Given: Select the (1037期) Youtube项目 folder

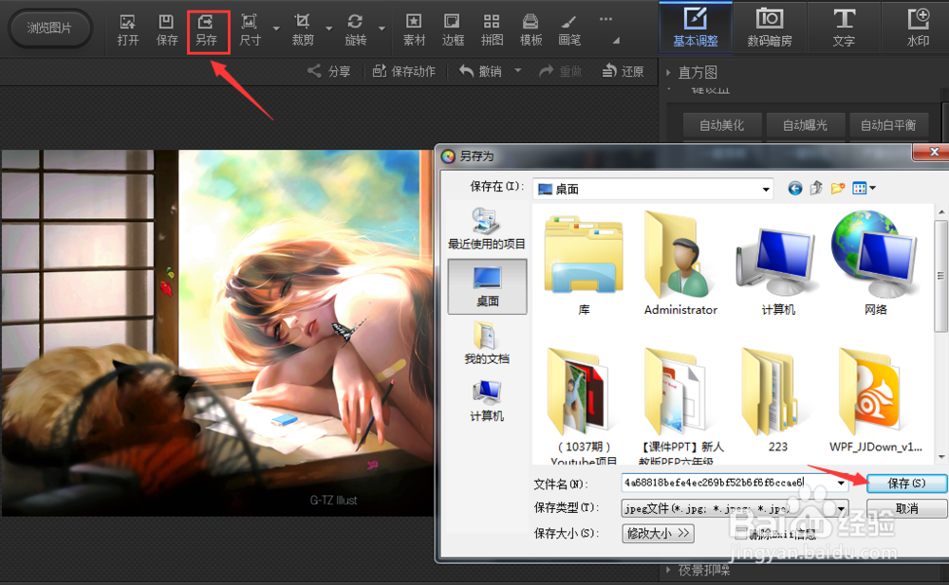Looking at the screenshot, I should point(584,405).
